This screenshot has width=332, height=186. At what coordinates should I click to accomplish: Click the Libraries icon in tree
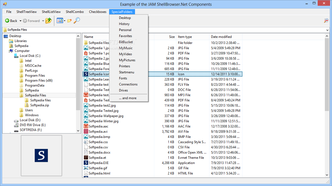pos(11,41)
